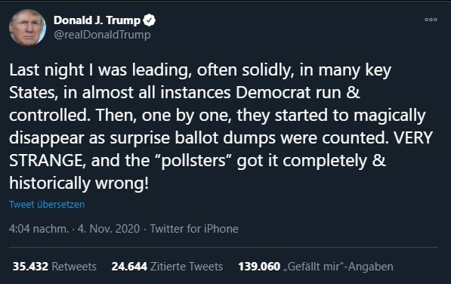Open the Retweets label list
Screen dimensions: 451x284
(x=74, y=267)
